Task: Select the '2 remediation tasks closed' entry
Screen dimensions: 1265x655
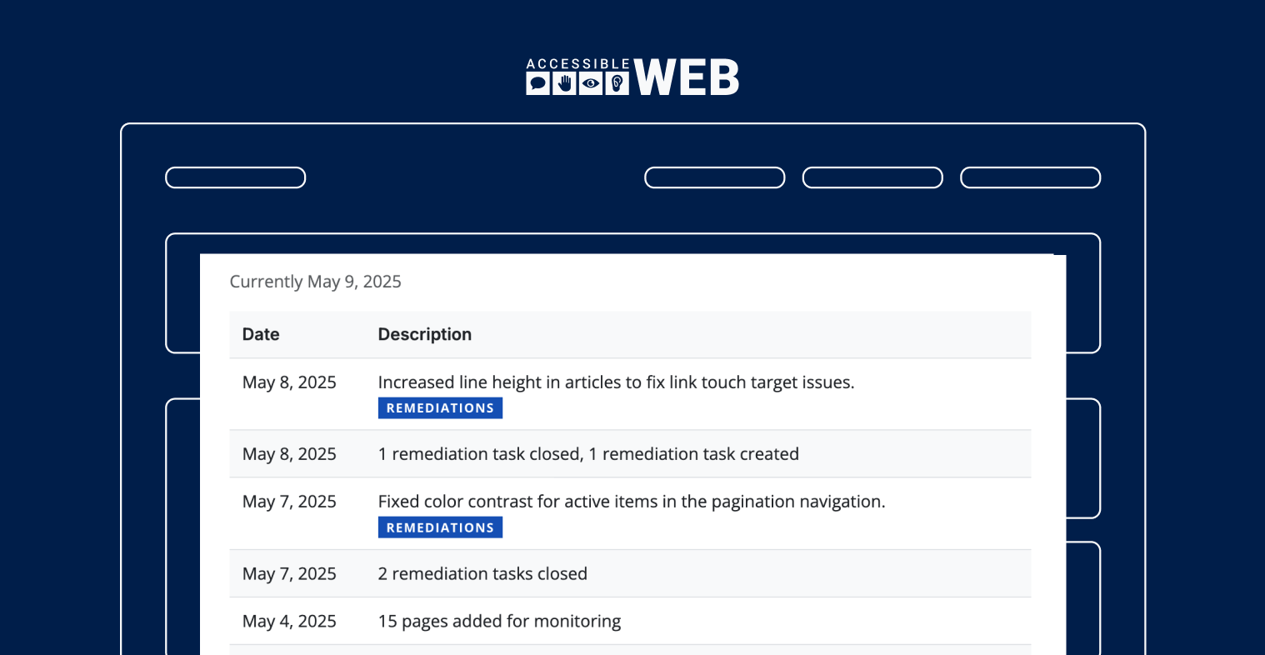Action: click(x=482, y=573)
